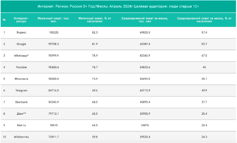The width and height of the screenshot is (237, 143).
Task: Click the Яндекс resource name cell
Action: pyautogui.click(x=21, y=32)
